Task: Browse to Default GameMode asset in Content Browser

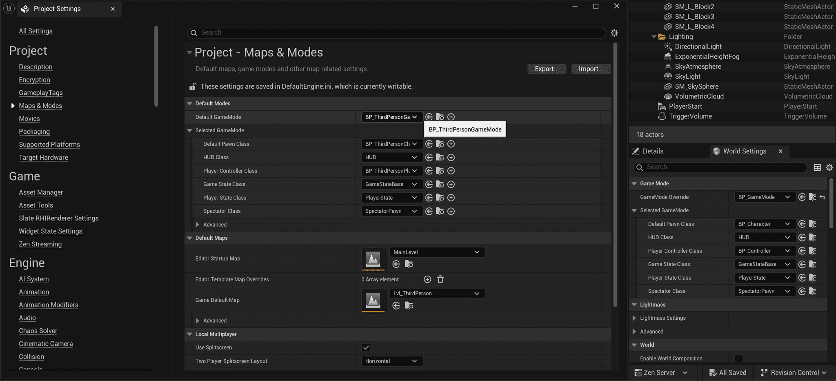Action: point(440,117)
